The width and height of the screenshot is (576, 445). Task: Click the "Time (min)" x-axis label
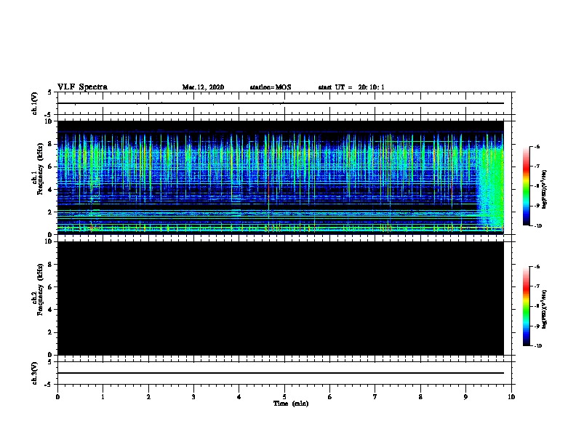291,404
